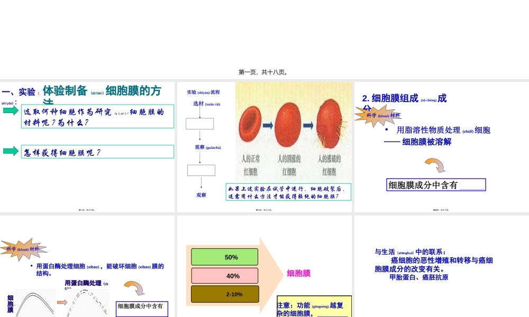
Task: Click the pink 40% bar
Action: (x=225, y=275)
